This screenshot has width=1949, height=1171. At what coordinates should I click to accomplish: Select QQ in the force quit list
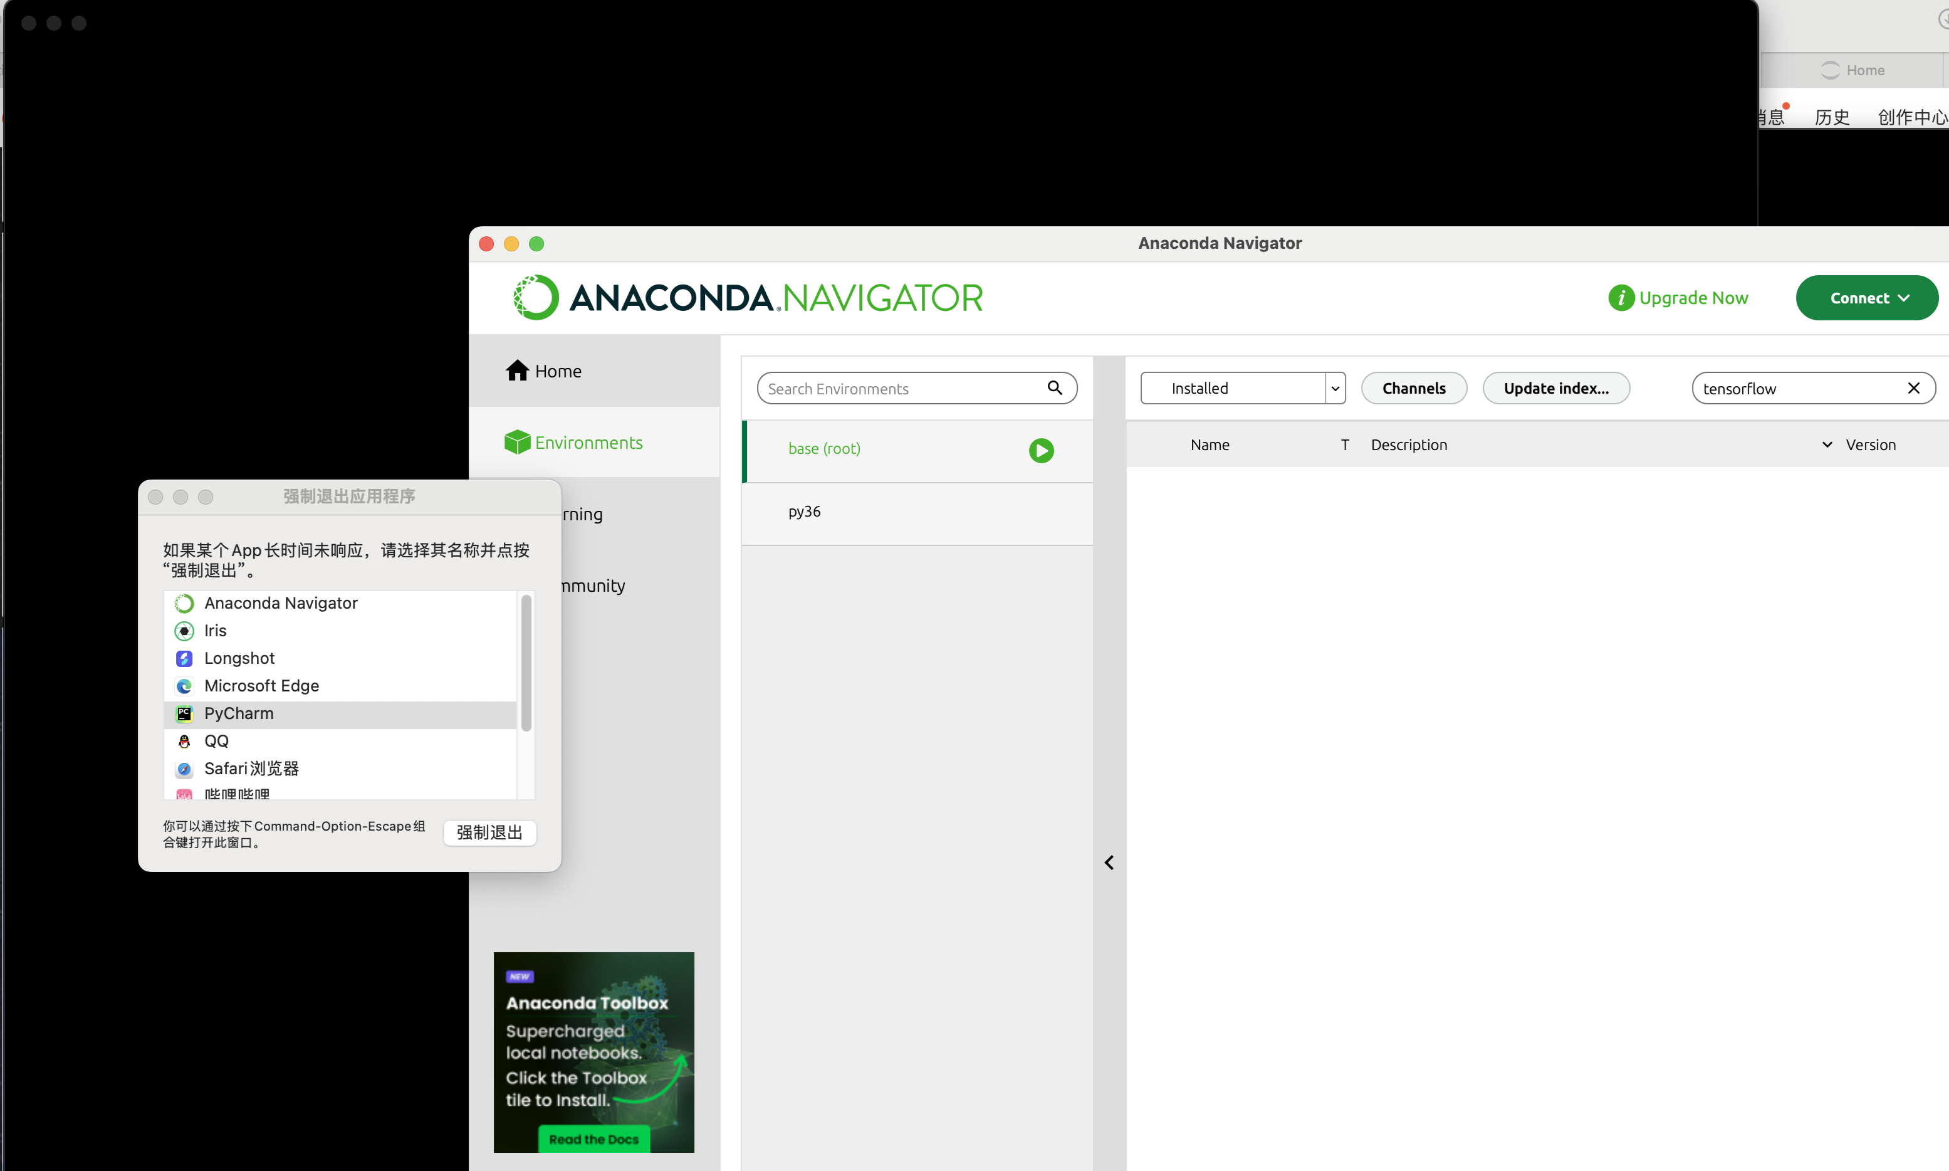216,741
